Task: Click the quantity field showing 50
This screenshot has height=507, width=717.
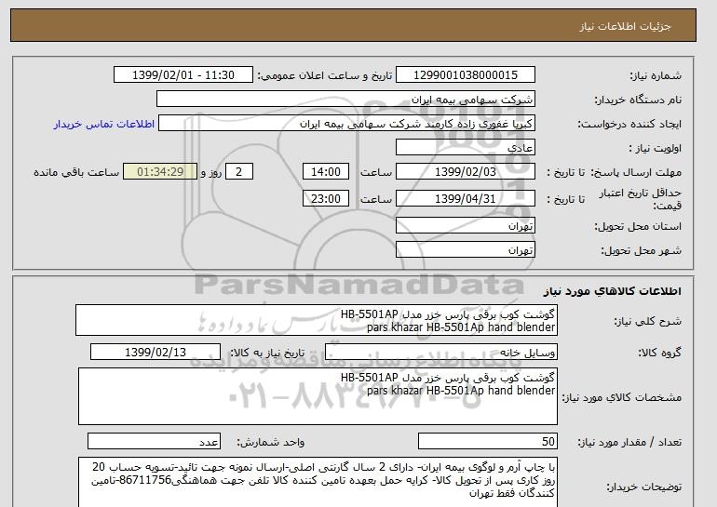Action: [487, 442]
